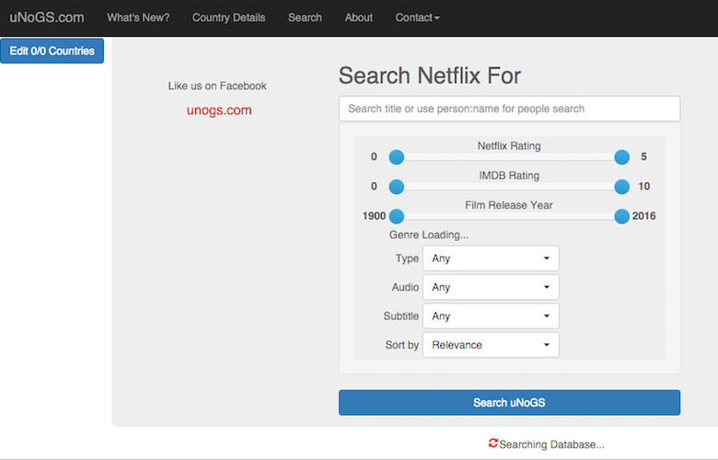Click the Search uNoGS button
Image resolution: width=718 pixels, height=460 pixels.
pos(509,402)
